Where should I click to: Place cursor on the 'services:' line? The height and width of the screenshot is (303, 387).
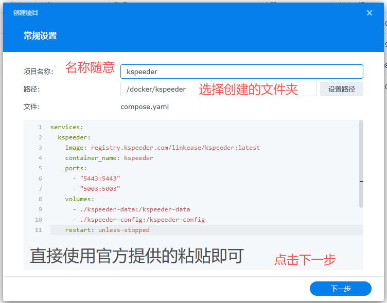click(66, 127)
